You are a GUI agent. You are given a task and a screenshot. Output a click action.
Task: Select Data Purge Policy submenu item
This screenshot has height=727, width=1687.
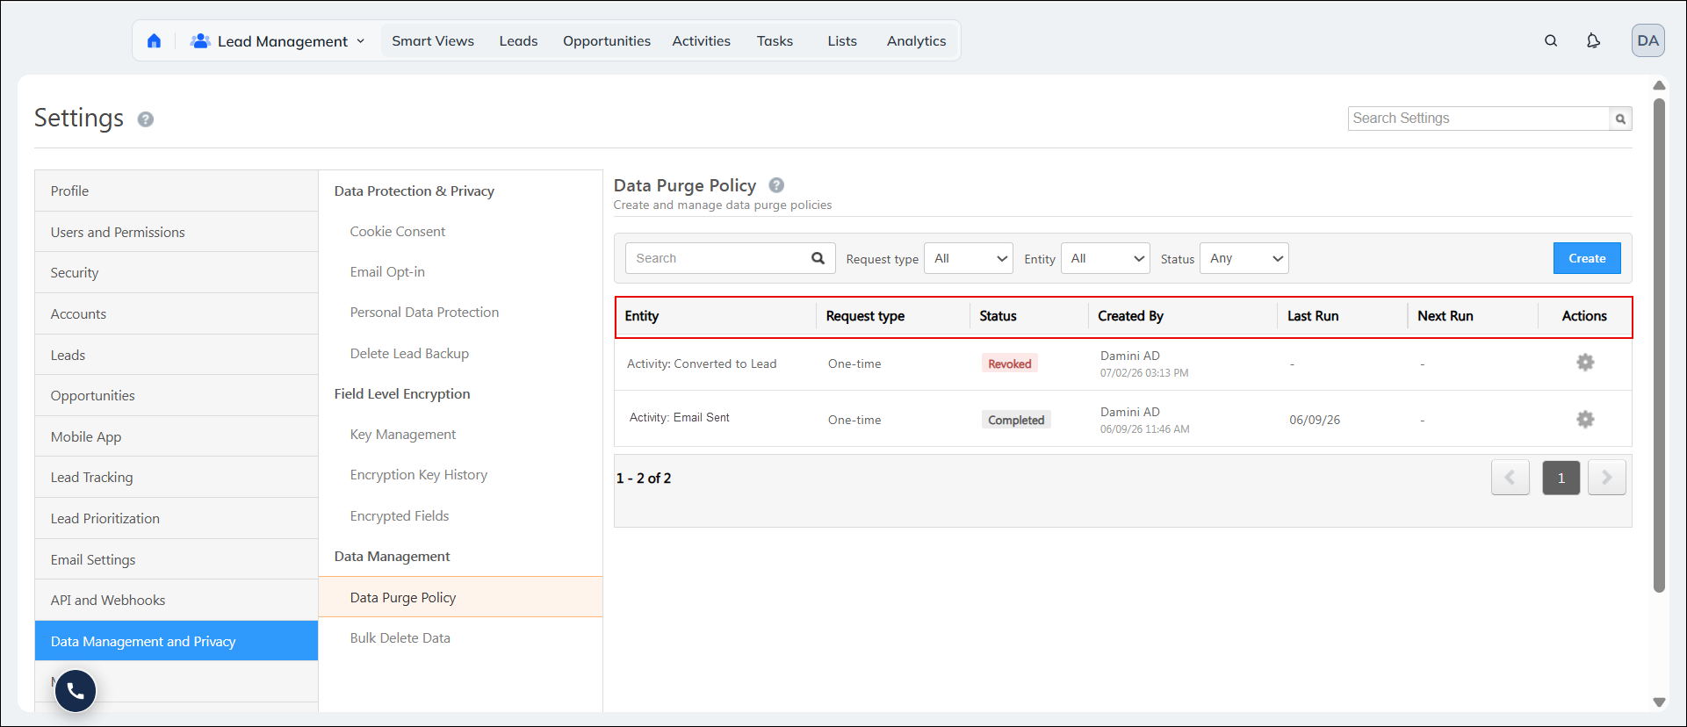(x=460, y=597)
